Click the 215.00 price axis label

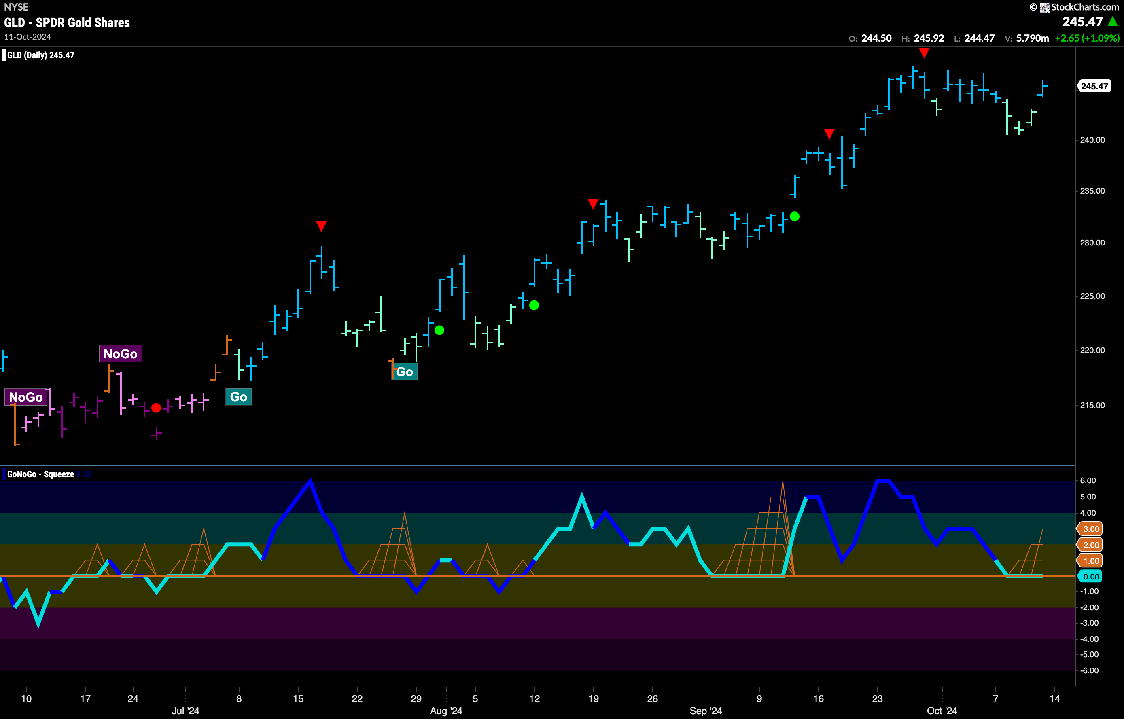tap(1092, 405)
